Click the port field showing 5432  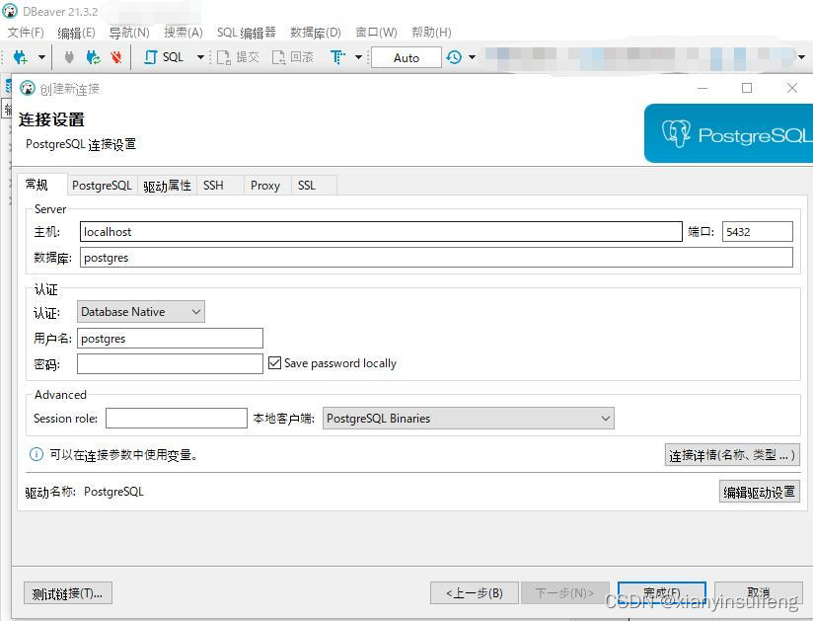pyautogui.click(x=758, y=231)
